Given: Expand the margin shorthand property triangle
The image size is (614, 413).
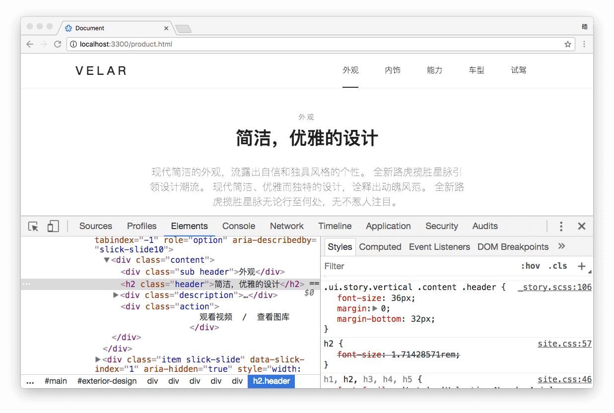Looking at the screenshot, I should (x=375, y=308).
